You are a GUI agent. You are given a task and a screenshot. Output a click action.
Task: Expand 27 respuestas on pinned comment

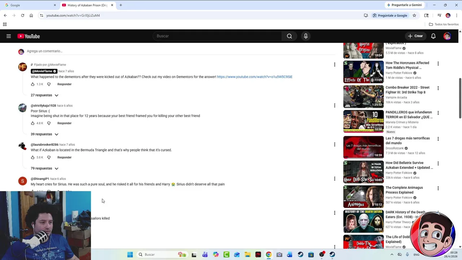pos(44,95)
